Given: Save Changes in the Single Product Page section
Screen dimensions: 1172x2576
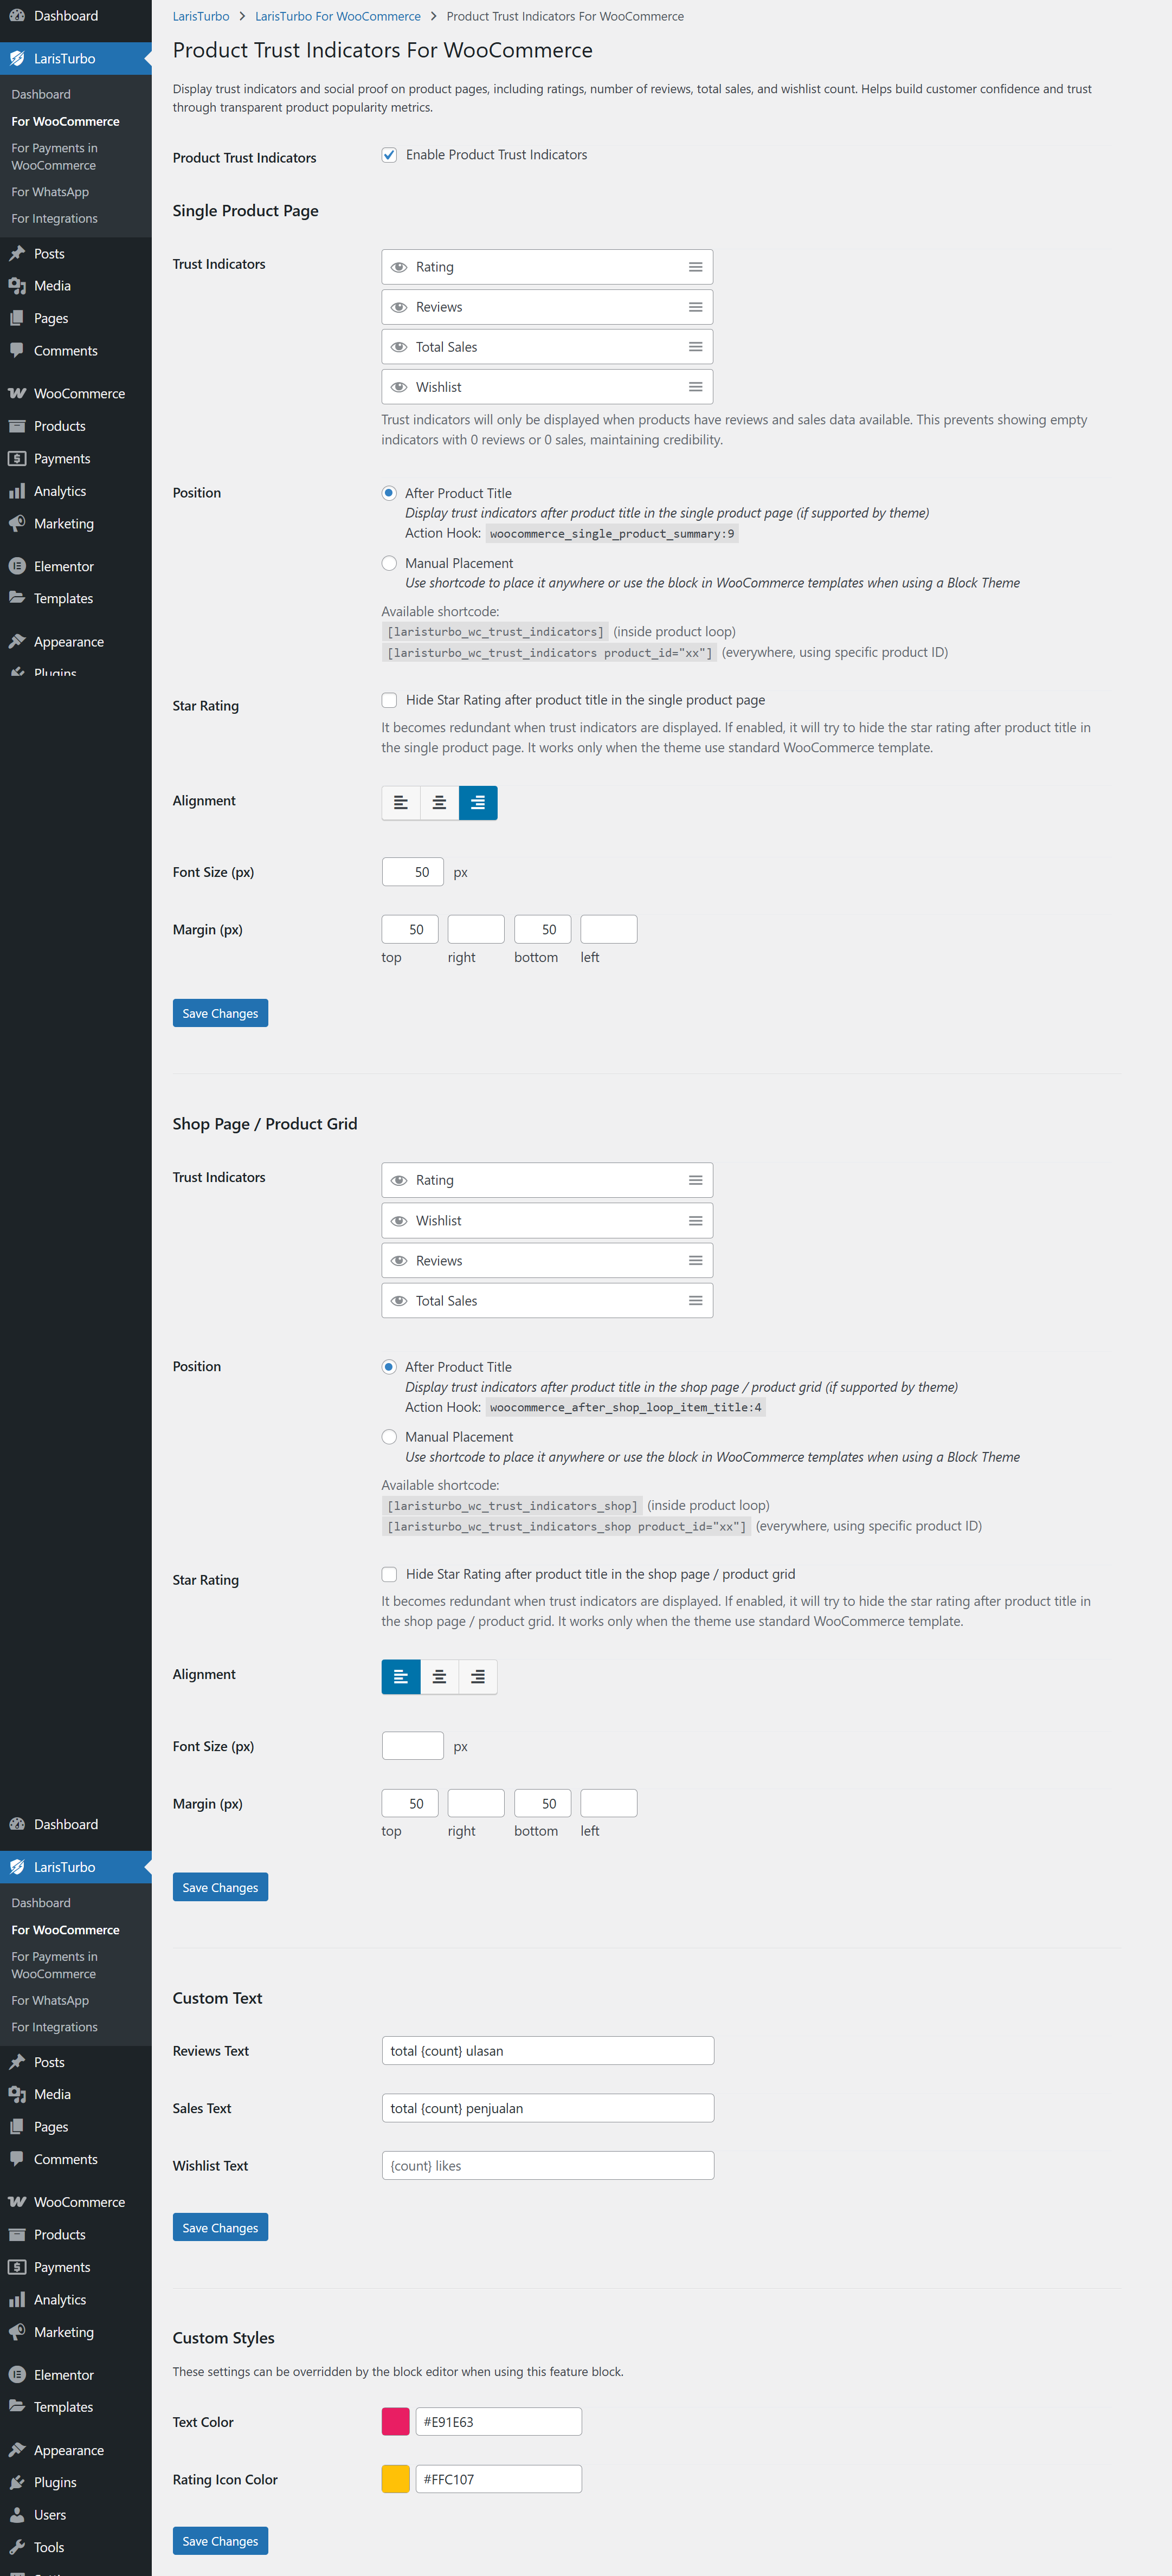Looking at the screenshot, I should [220, 1013].
